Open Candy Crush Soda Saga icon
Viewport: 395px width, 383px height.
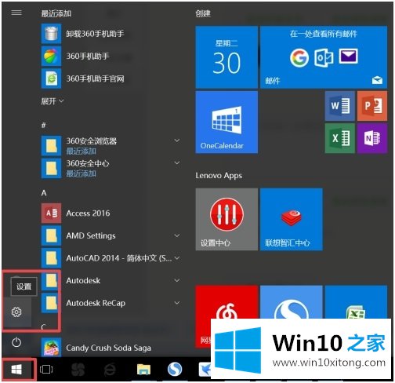(x=51, y=348)
